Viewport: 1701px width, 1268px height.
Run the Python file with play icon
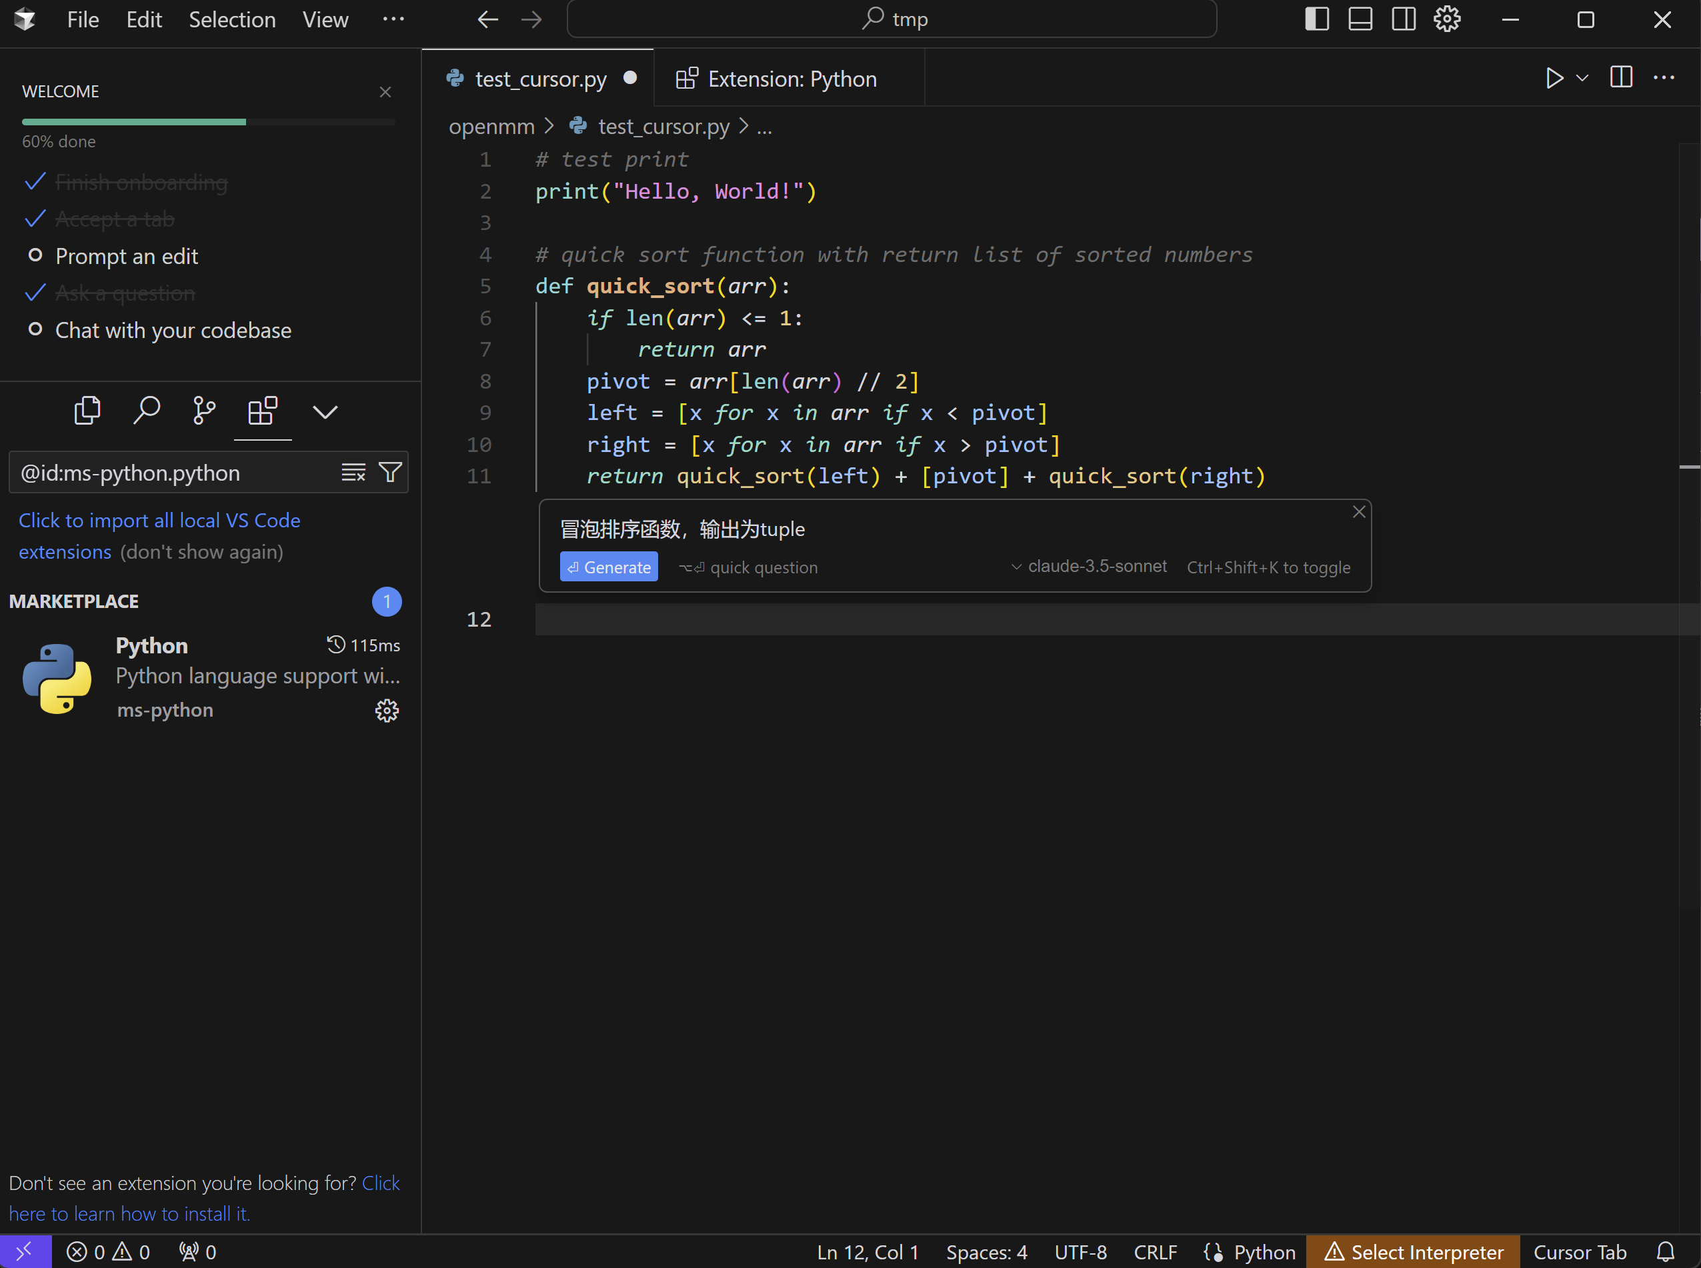click(1554, 78)
